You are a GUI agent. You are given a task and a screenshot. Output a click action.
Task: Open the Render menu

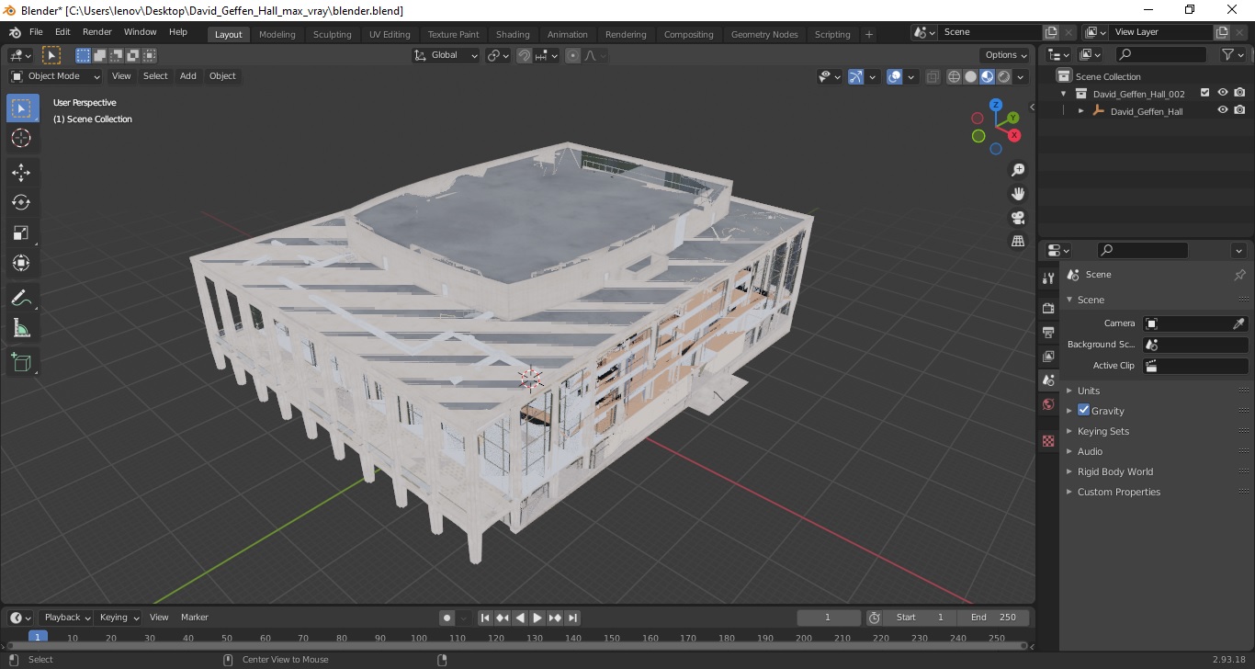(97, 32)
